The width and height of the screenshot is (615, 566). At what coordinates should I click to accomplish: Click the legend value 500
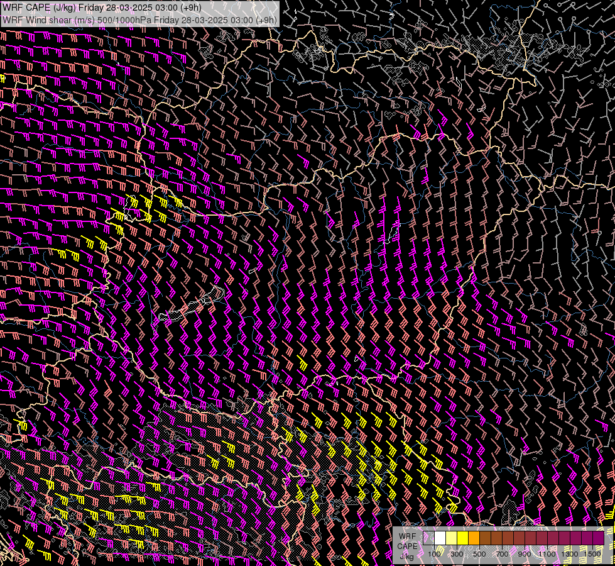click(x=479, y=554)
